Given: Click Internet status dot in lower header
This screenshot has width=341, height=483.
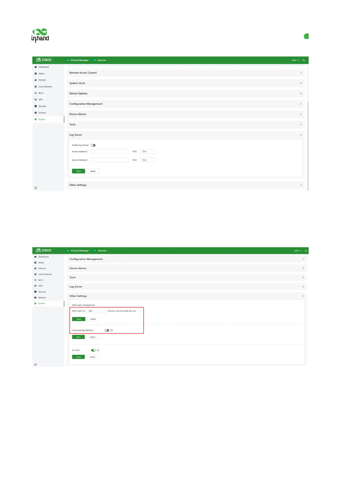Looking at the screenshot, I should [x=95, y=251].
